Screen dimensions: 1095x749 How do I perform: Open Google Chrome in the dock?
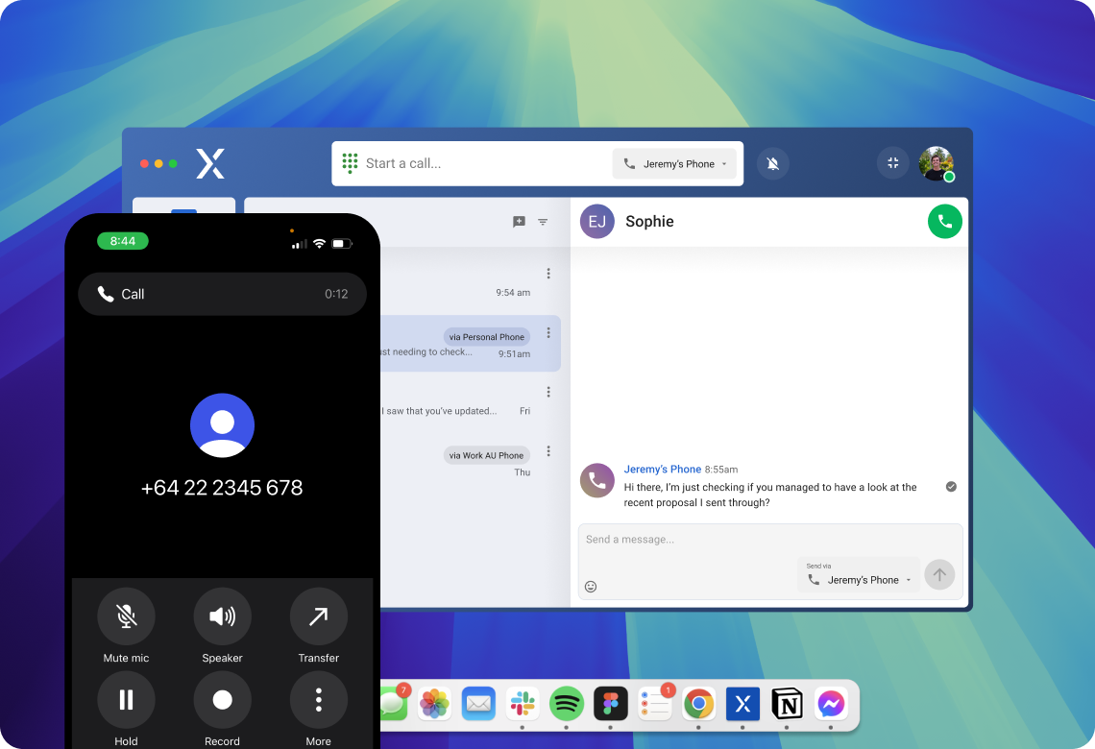tap(698, 704)
